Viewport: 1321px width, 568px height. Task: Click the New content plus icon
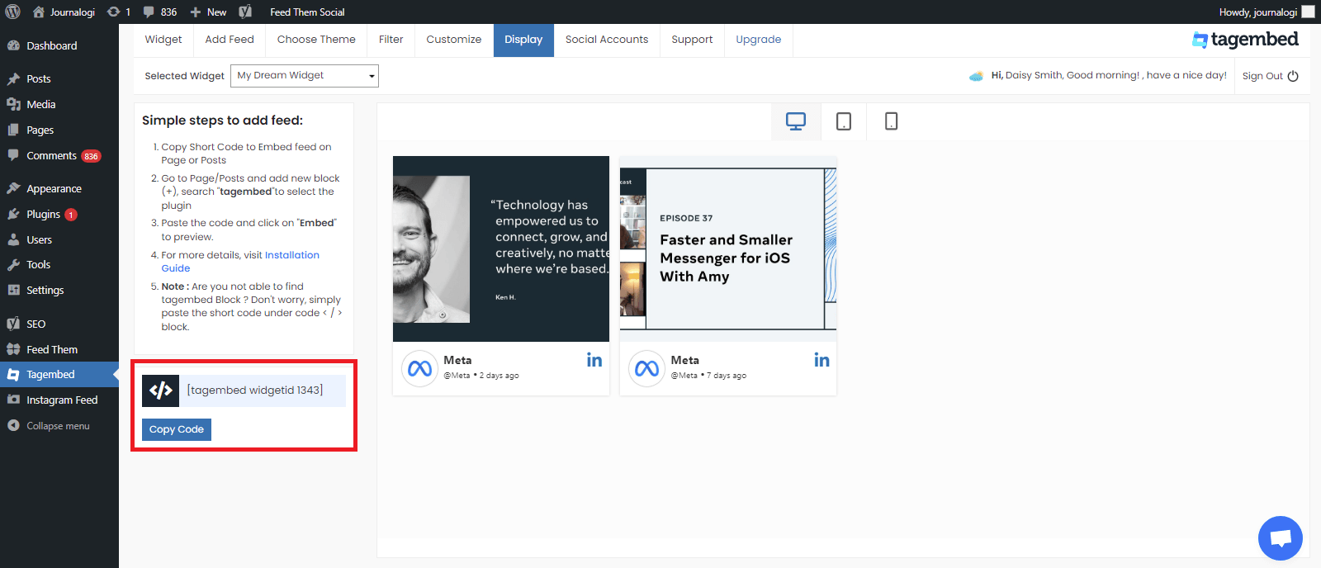tap(196, 12)
